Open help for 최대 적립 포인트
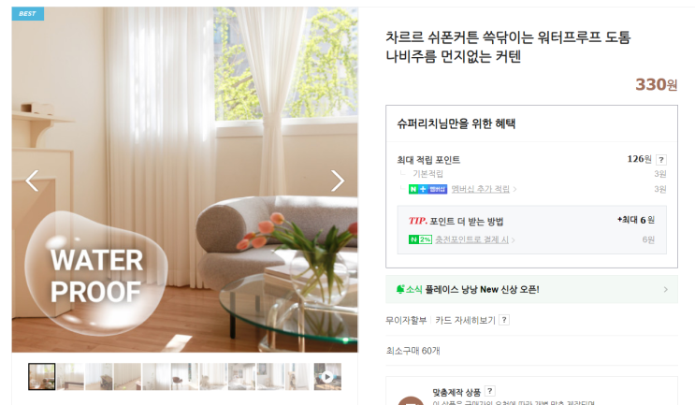The height and width of the screenshot is (405, 695). pyautogui.click(x=661, y=160)
